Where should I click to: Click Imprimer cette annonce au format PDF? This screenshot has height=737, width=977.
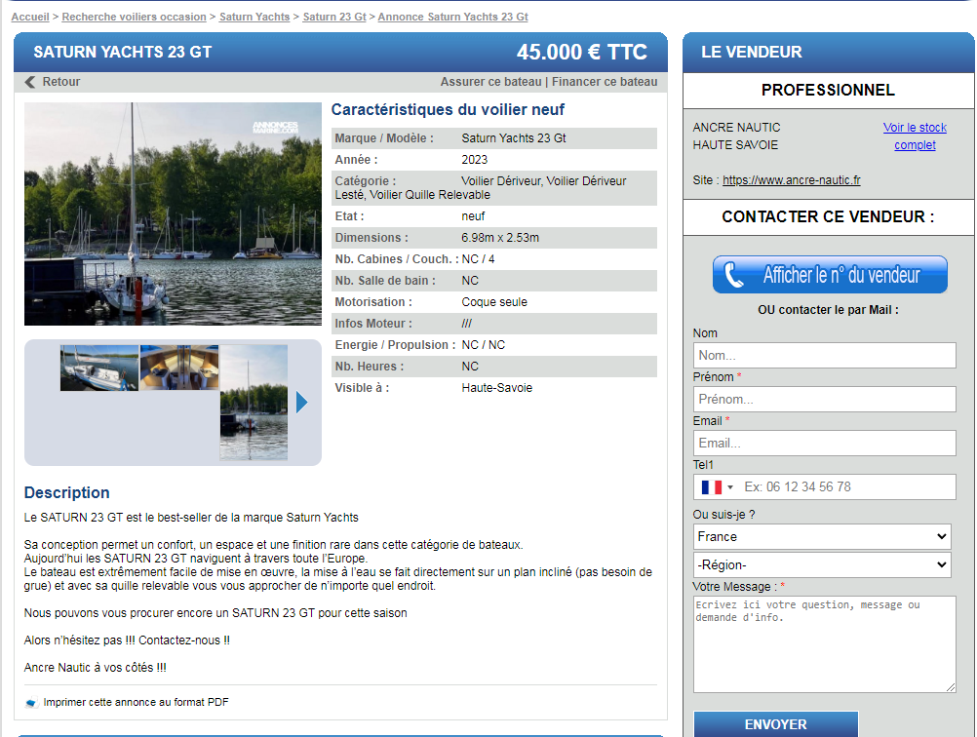click(136, 702)
